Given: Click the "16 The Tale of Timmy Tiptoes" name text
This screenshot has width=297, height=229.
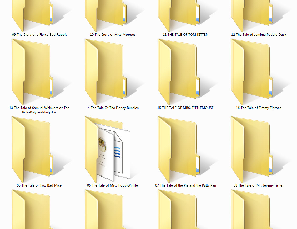Looking at the screenshot, I should click(259, 108).
